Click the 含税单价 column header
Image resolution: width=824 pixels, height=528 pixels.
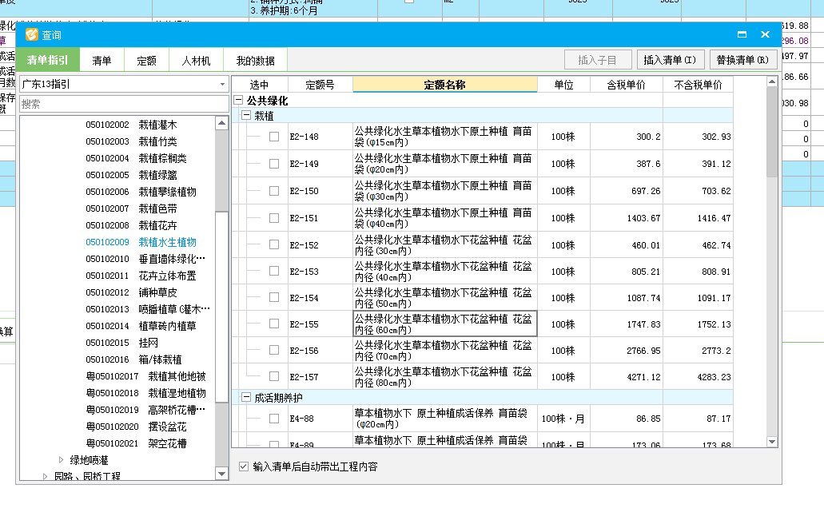pos(626,85)
